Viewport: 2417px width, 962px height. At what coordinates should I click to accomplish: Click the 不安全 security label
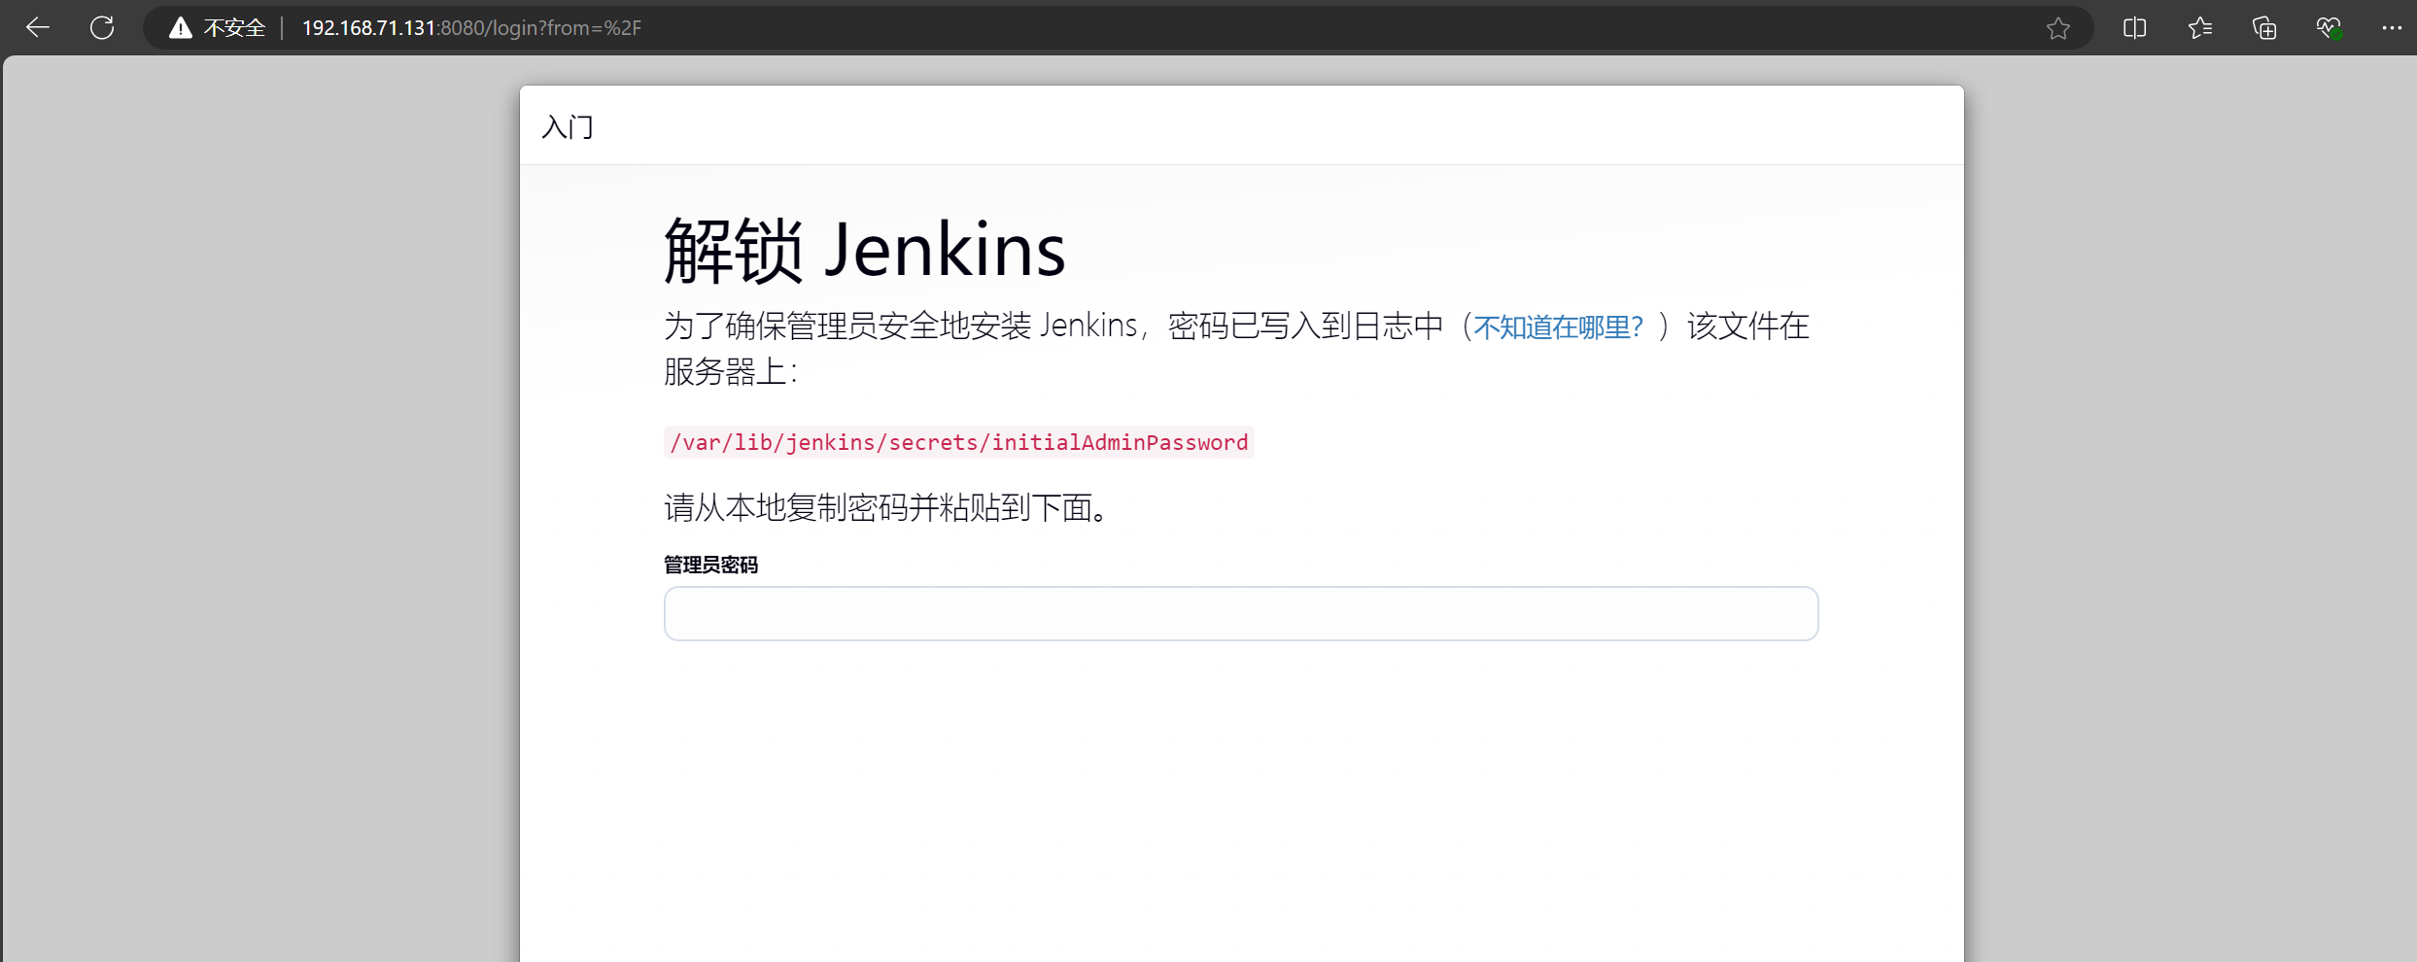234,28
